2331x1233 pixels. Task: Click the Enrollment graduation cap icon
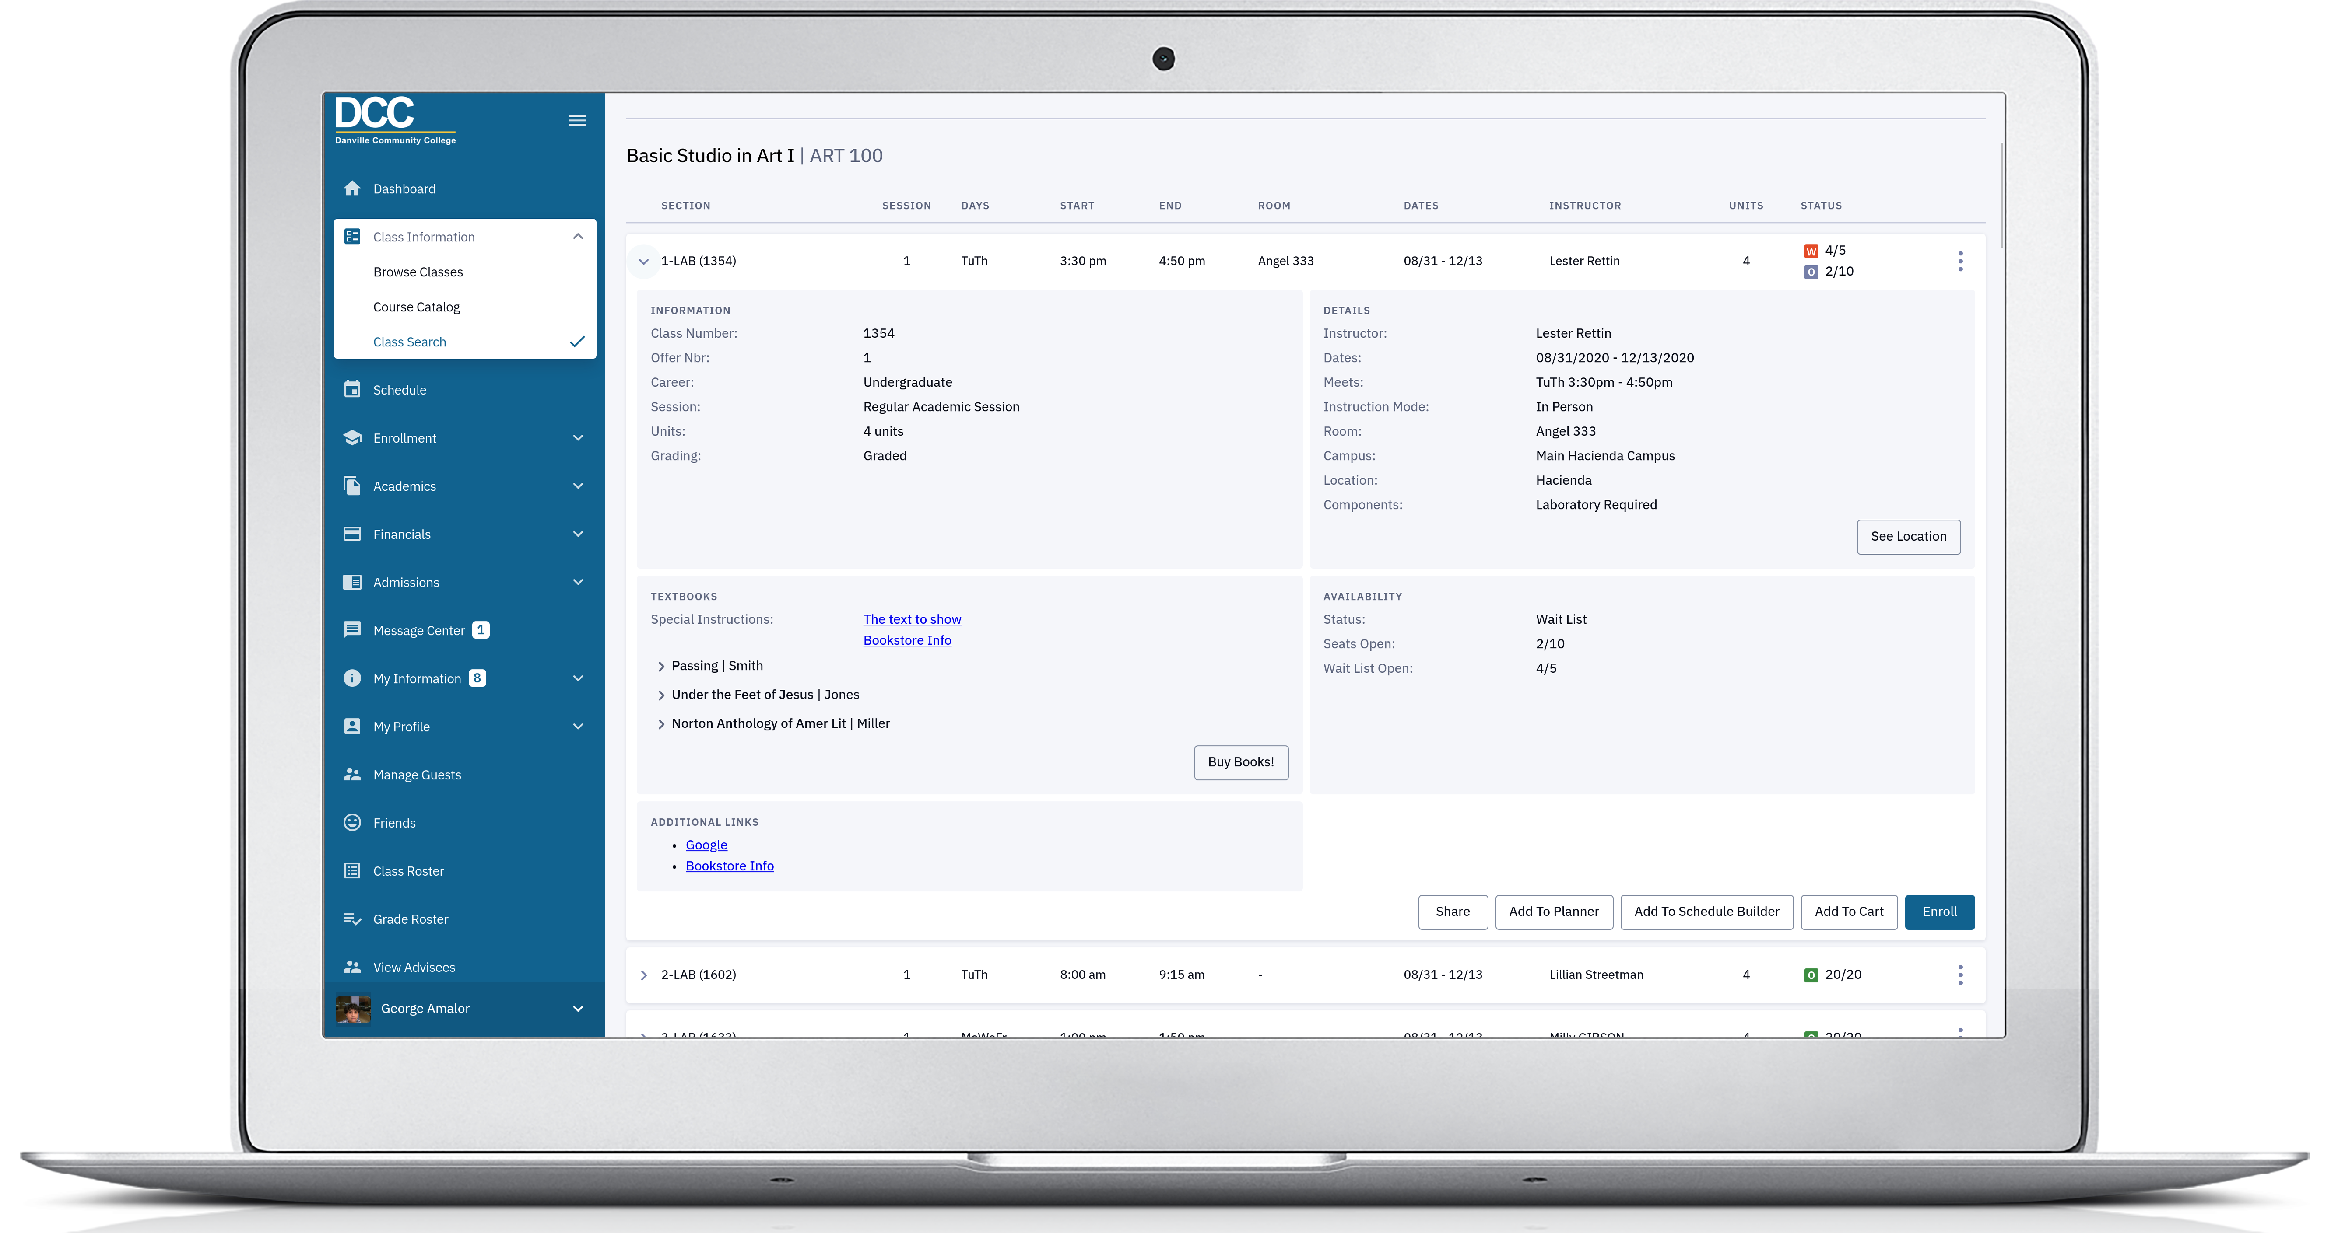[x=352, y=438]
